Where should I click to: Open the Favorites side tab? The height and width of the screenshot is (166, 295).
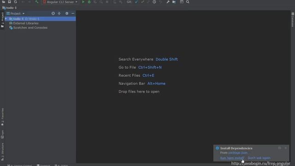click(x=2, y=117)
